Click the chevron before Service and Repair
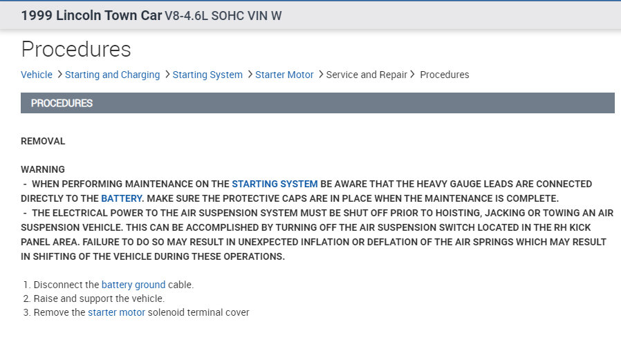The height and width of the screenshot is (351, 621). click(321, 75)
